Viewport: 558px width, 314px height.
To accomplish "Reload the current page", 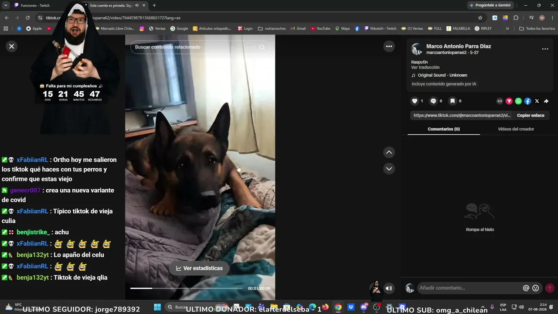I will point(27,18).
